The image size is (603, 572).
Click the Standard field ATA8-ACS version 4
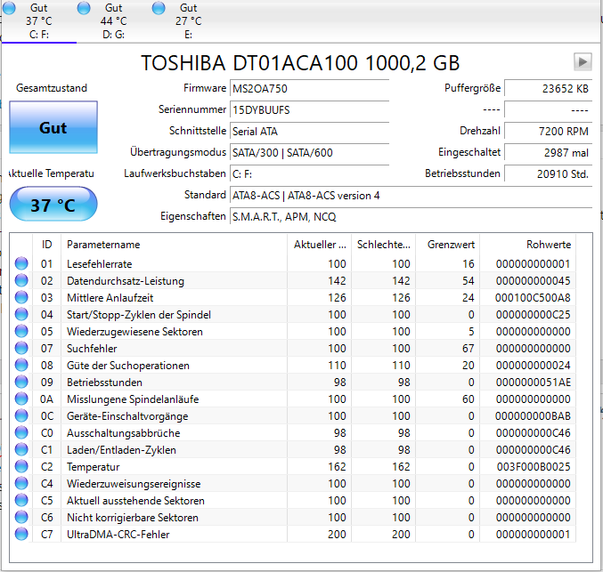[x=412, y=196]
